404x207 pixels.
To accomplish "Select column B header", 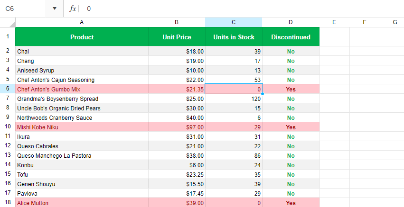I will 177,22.
